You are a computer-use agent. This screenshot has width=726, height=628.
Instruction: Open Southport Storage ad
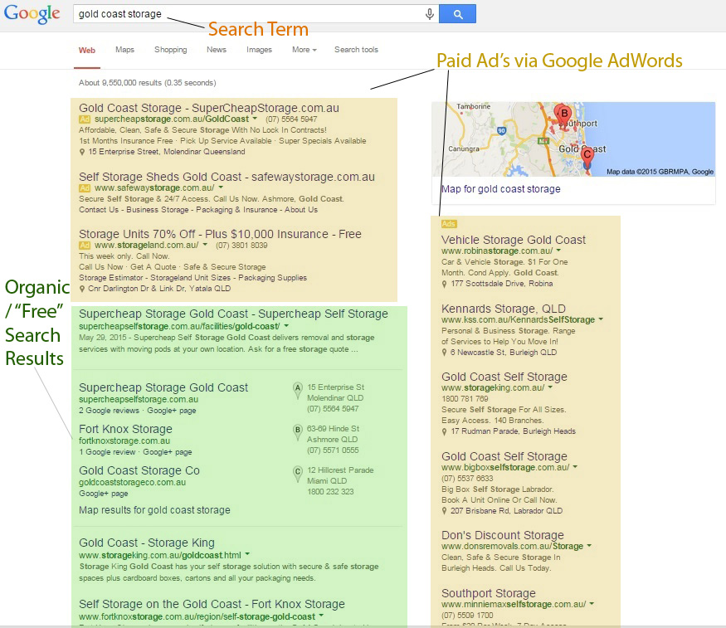(489, 593)
